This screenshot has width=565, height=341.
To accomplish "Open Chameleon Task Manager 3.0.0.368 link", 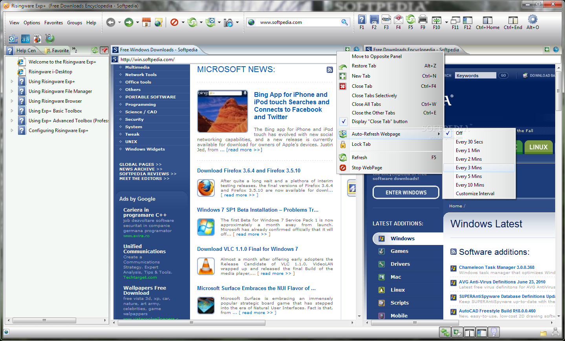I will [x=497, y=267].
